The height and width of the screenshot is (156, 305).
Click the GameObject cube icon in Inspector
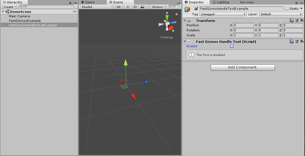pyautogui.click(x=187, y=10)
